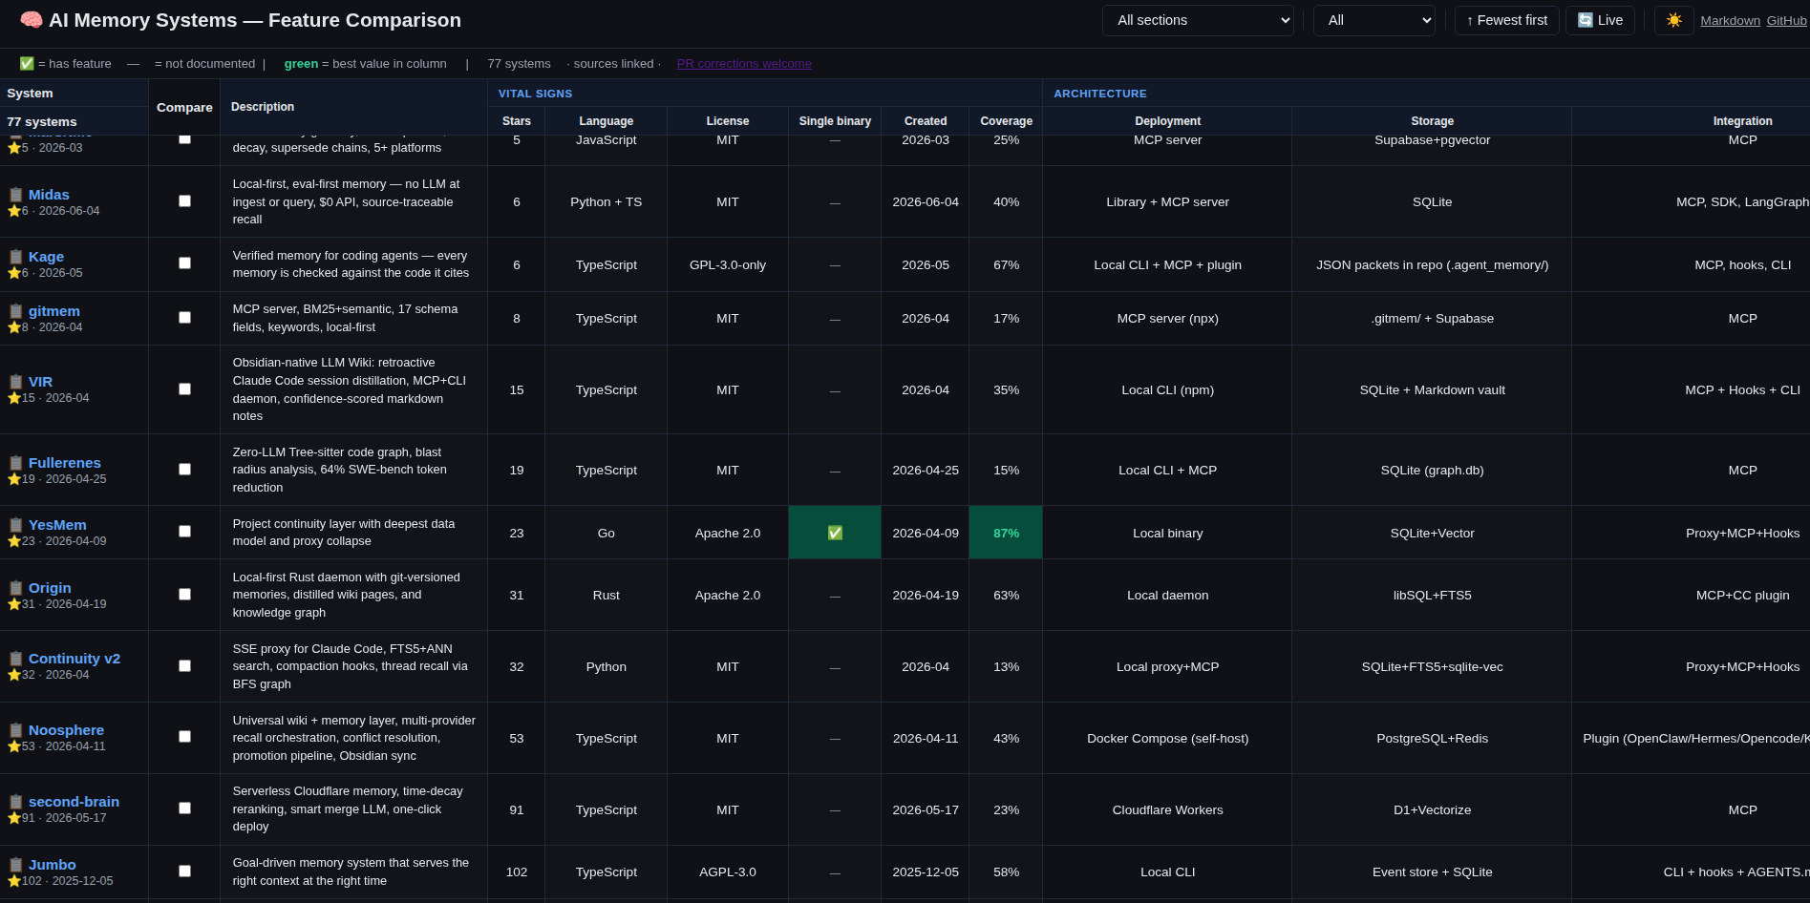
Task: Check the compare box for YesMem
Action: click(x=184, y=532)
